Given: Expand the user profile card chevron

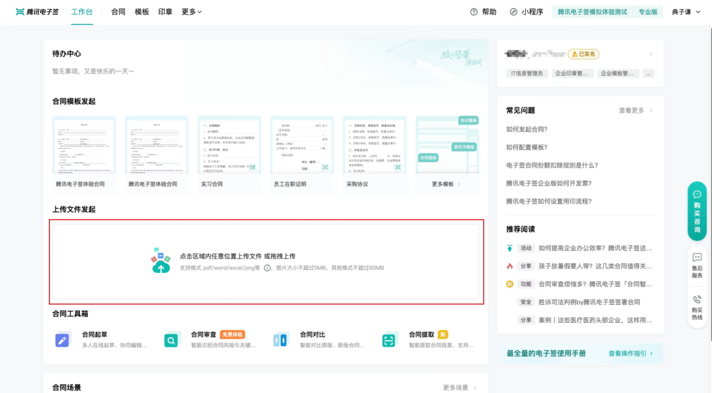Looking at the screenshot, I should tap(651, 54).
